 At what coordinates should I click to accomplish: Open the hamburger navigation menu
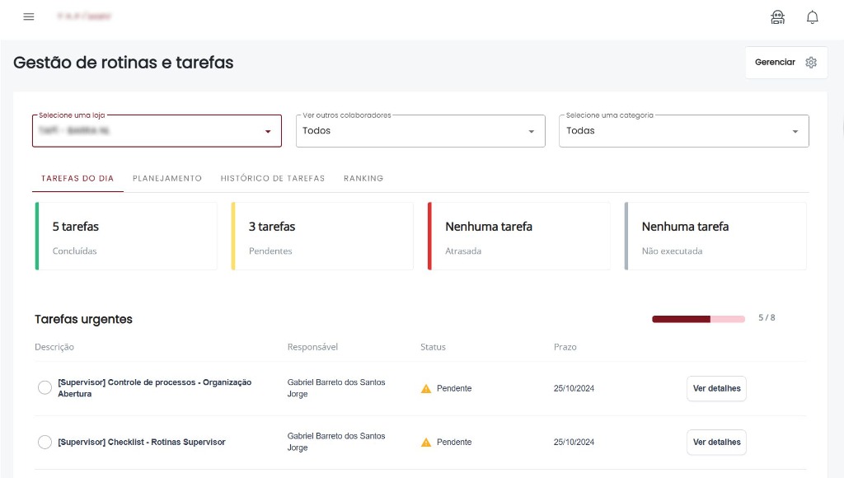29,16
